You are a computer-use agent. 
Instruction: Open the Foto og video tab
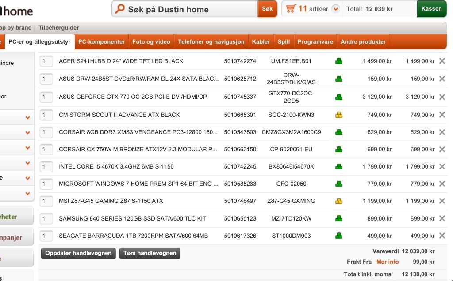point(151,42)
